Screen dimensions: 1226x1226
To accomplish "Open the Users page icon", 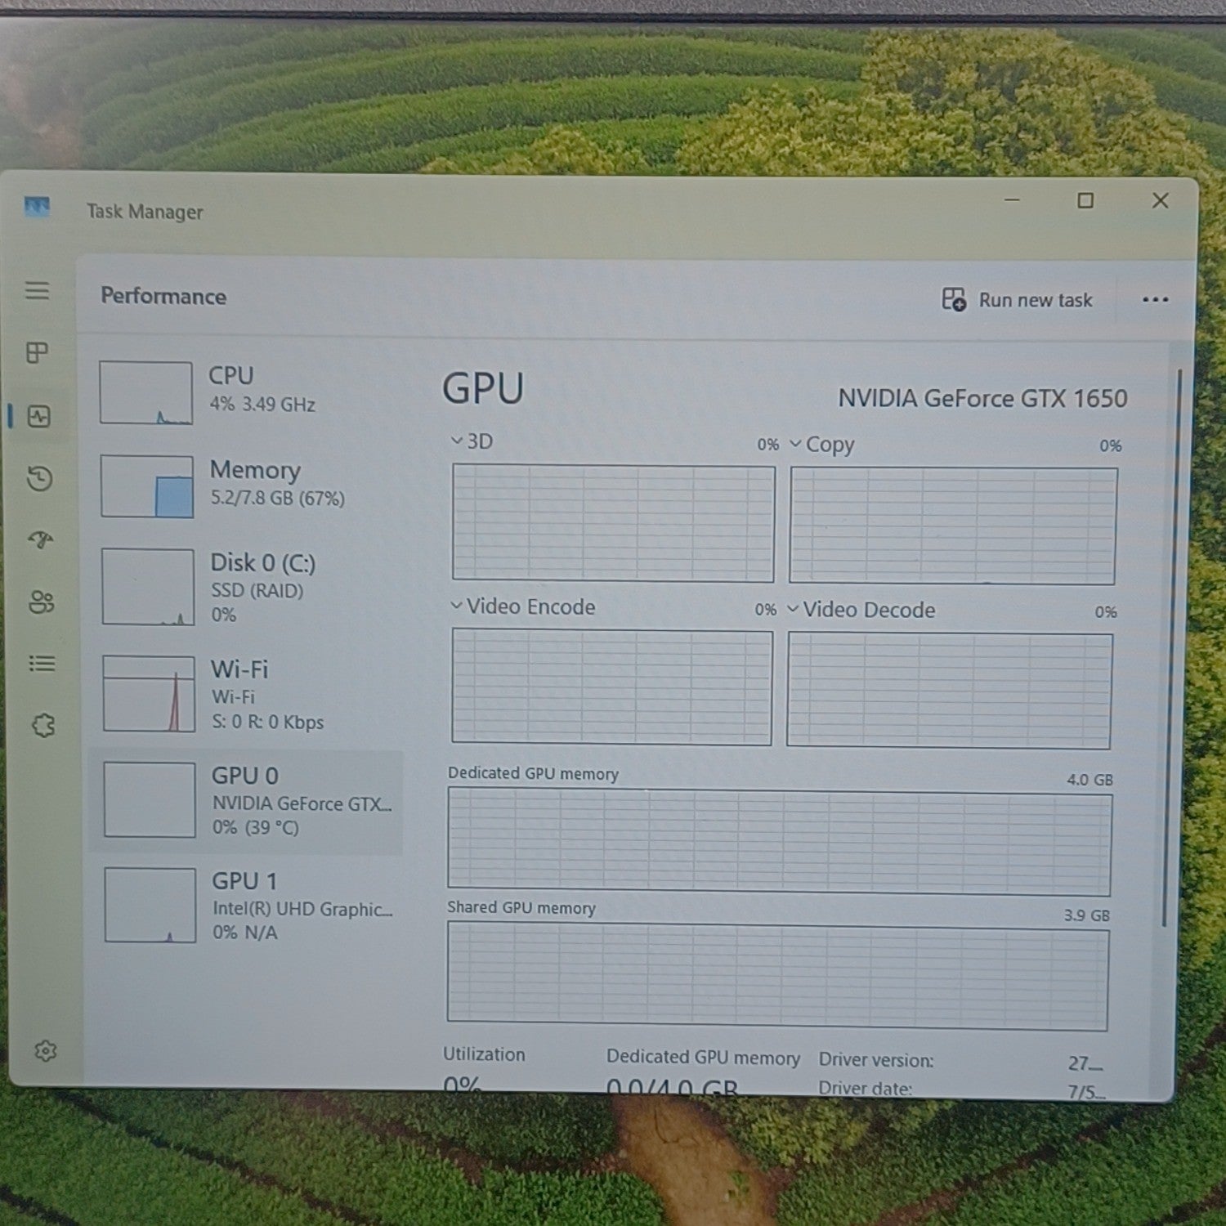I will pos(42,602).
